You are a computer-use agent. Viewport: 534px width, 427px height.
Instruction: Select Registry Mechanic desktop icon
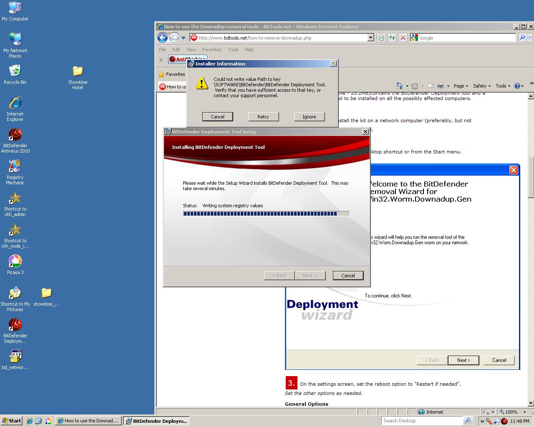pos(15,172)
